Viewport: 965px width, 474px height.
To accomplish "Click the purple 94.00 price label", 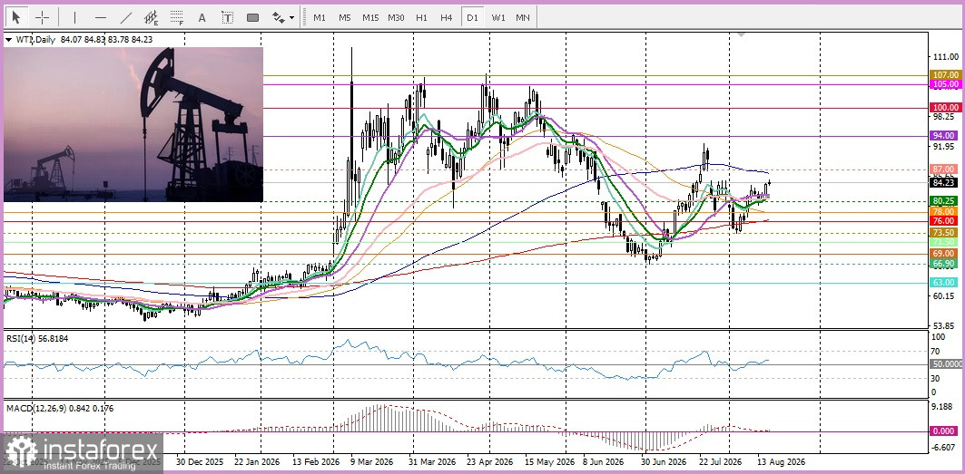I will pyautogui.click(x=943, y=135).
